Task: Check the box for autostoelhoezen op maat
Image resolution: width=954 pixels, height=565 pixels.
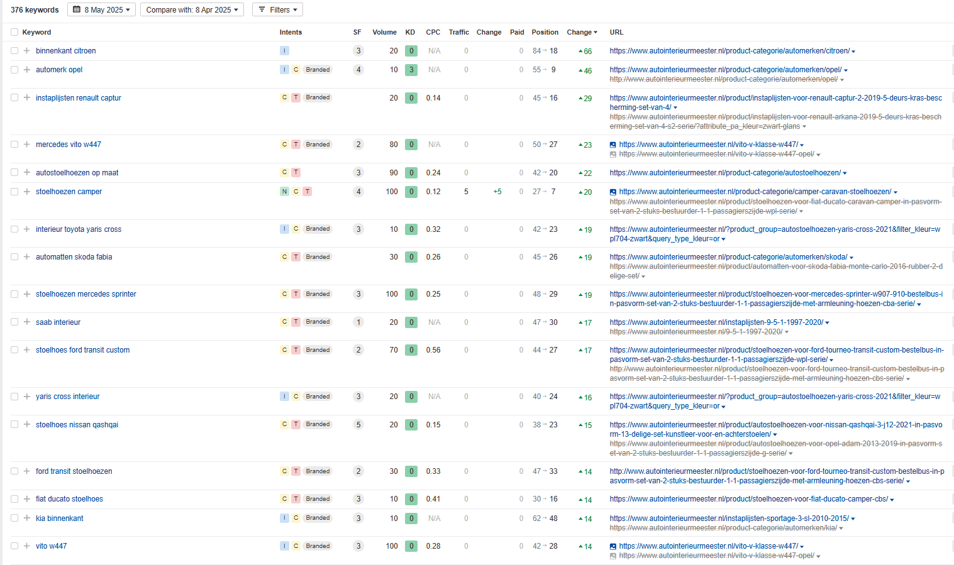Action: pyautogui.click(x=14, y=173)
